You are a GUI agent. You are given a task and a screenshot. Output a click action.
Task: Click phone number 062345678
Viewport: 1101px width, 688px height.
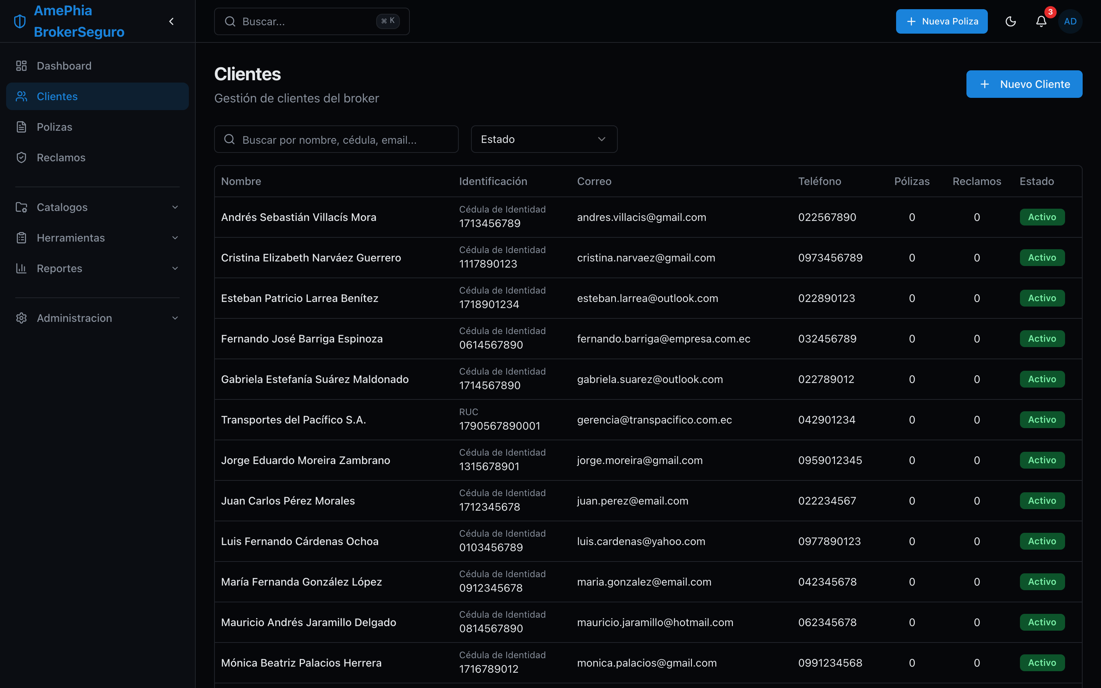(827, 622)
